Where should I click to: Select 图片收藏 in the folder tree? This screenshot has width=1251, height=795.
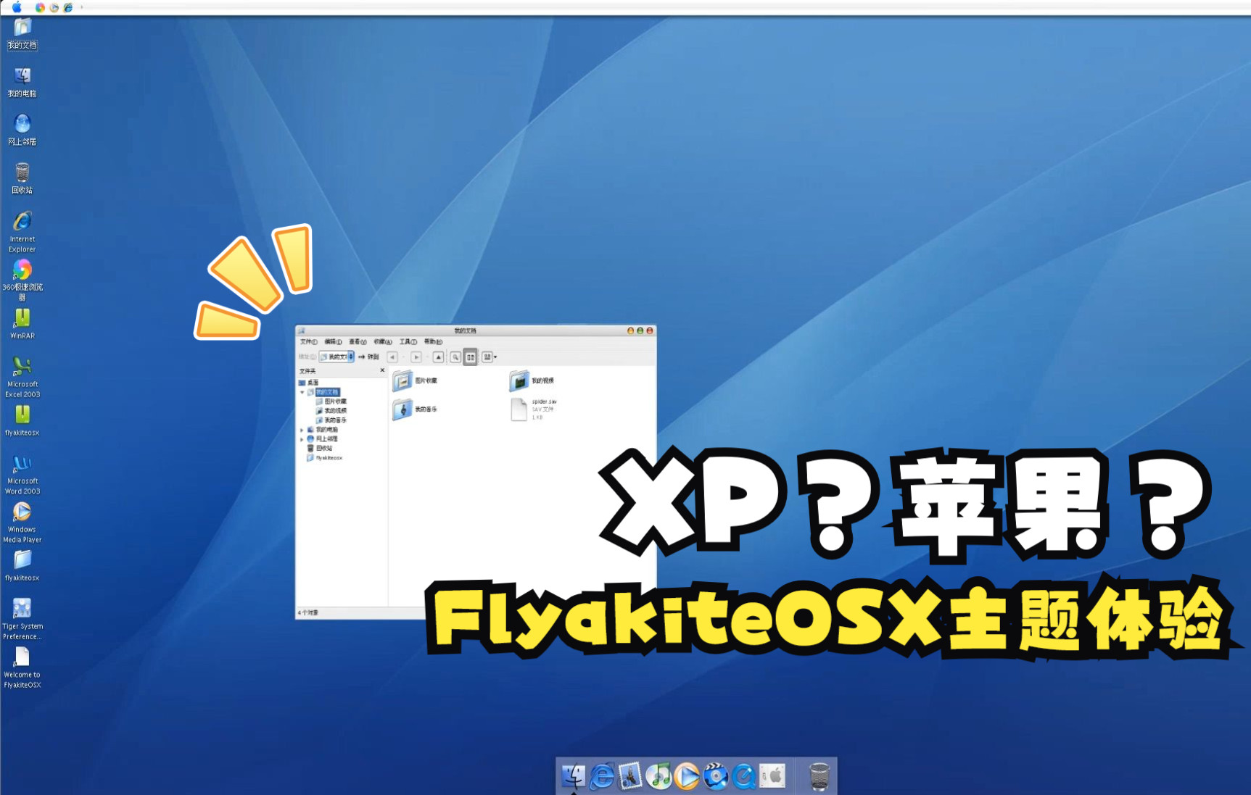331,401
